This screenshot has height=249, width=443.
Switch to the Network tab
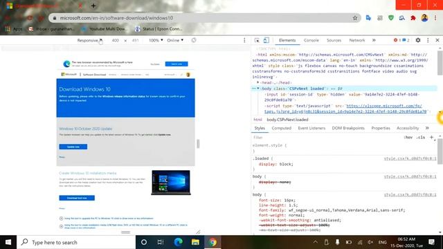pos(357,40)
